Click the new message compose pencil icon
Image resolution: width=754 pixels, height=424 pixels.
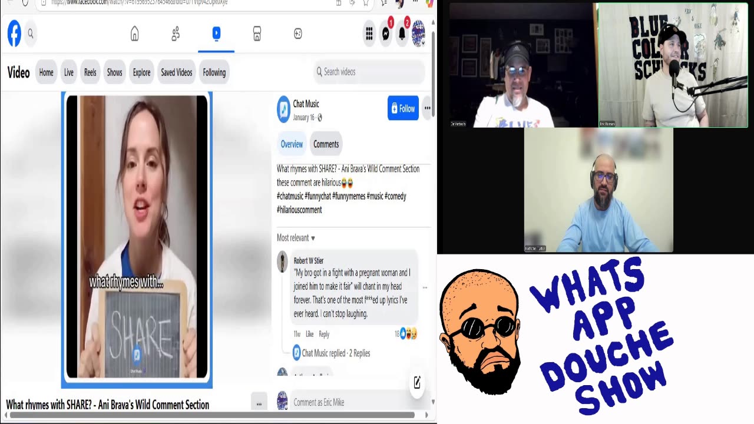click(x=417, y=383)
